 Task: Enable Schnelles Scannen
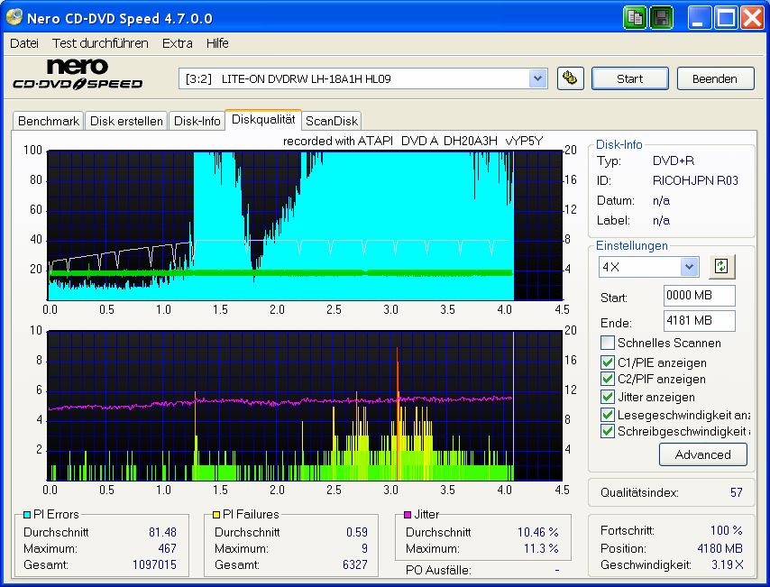pyautogui.click(x=607, y=342)
